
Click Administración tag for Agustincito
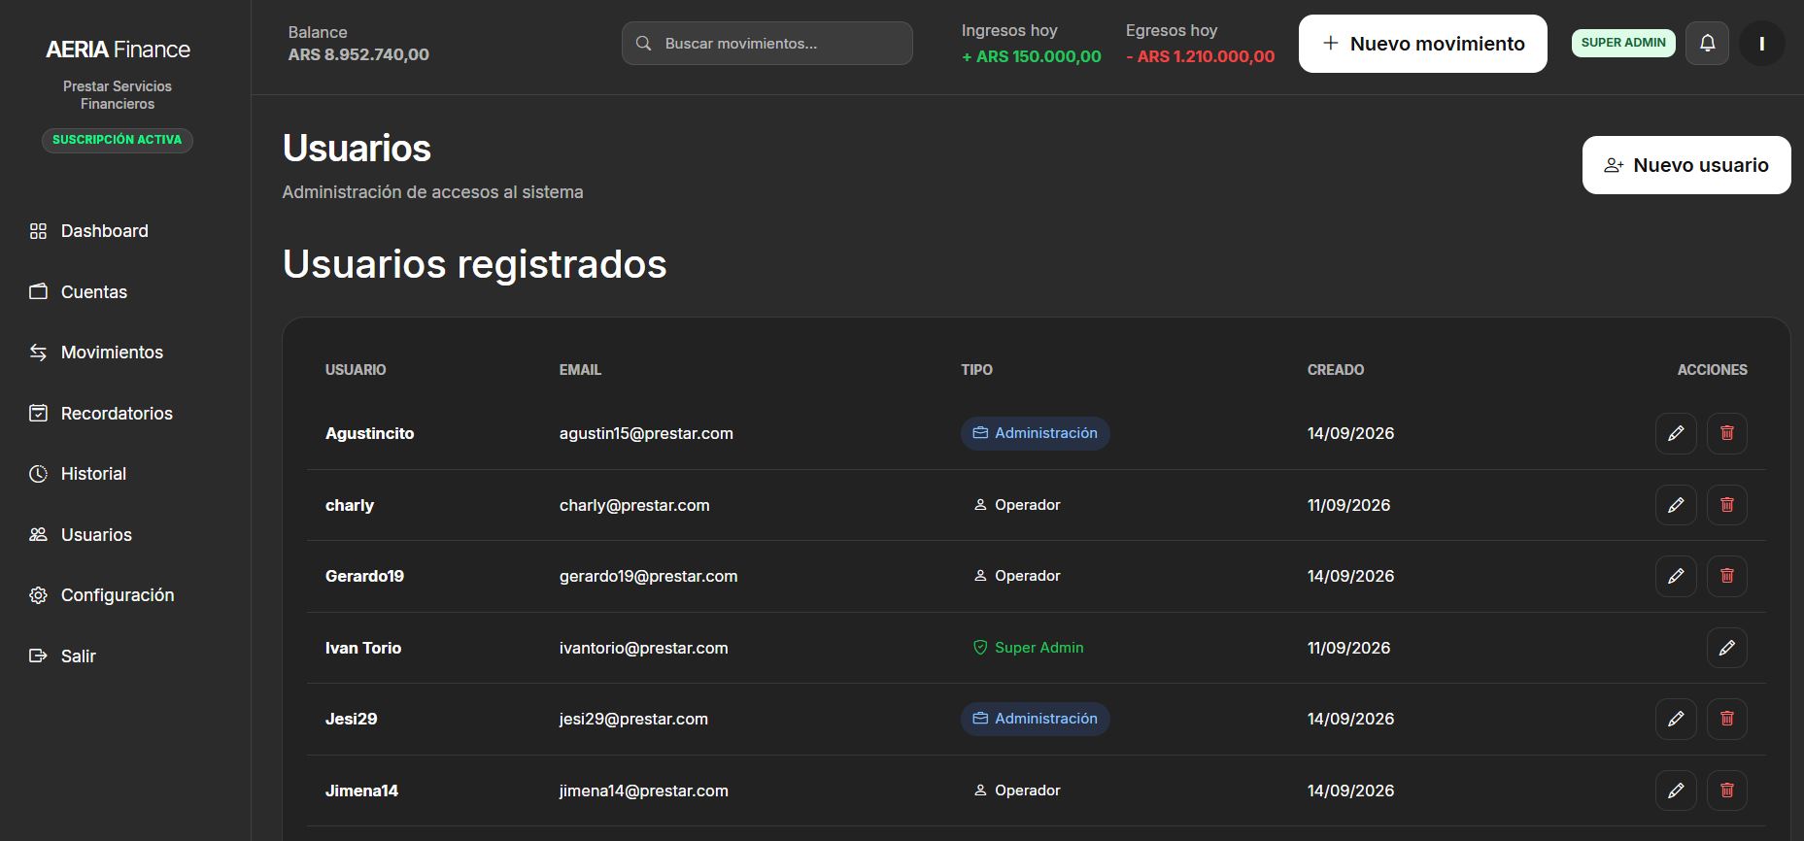pos(1036,433)
